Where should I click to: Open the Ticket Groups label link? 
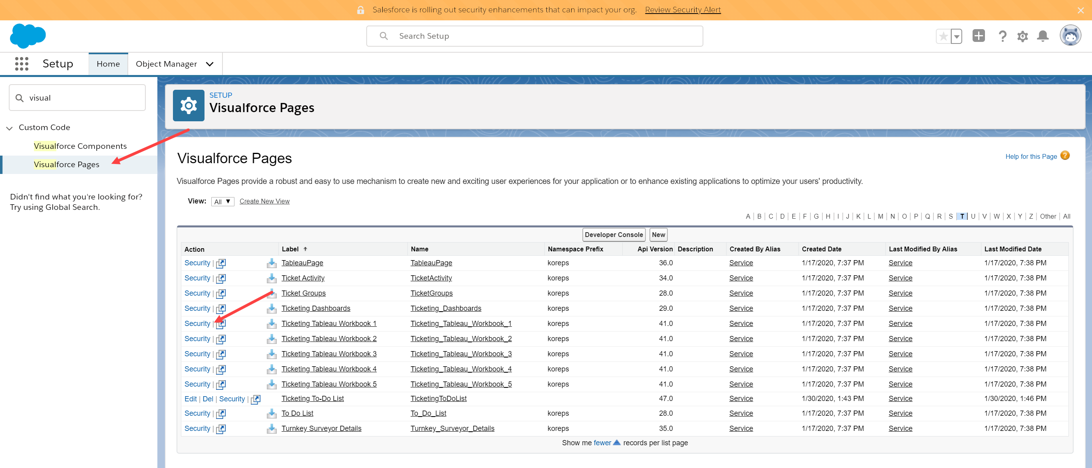pos(304,293)
